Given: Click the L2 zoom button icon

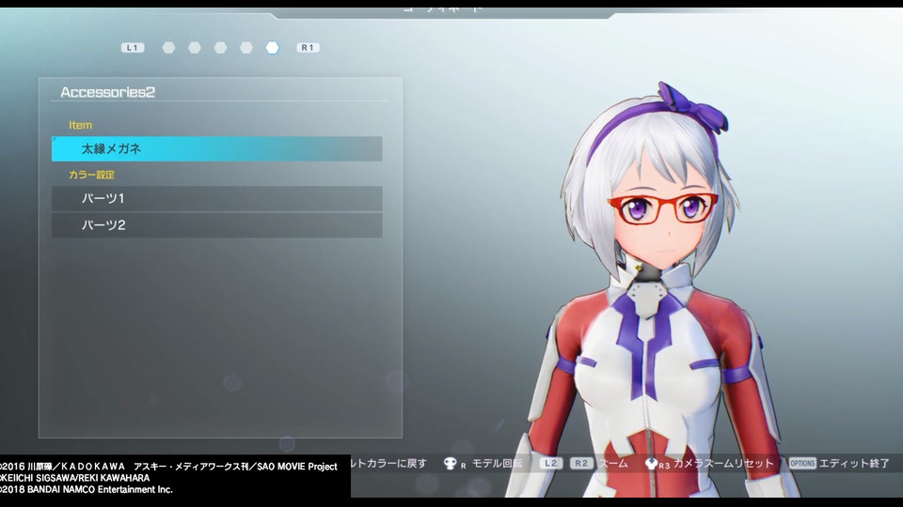Looking at the screenshot, I should (551, 463).
